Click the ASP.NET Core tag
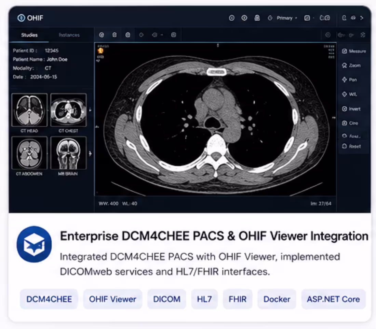 pos(333,299)
